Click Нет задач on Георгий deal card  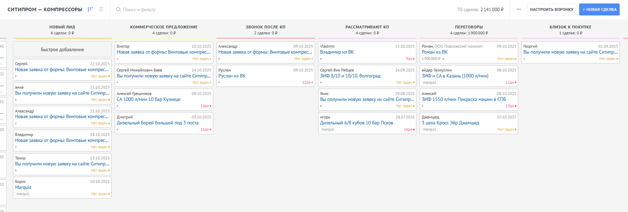(x=607, y=59)
